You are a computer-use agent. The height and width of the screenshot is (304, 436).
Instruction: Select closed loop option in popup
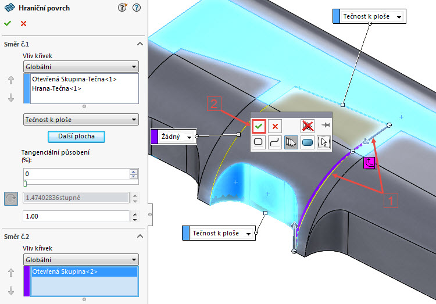[258, 142]
